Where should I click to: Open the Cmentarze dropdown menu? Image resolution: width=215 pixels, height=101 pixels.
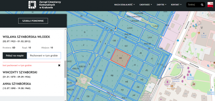point(146,5)
